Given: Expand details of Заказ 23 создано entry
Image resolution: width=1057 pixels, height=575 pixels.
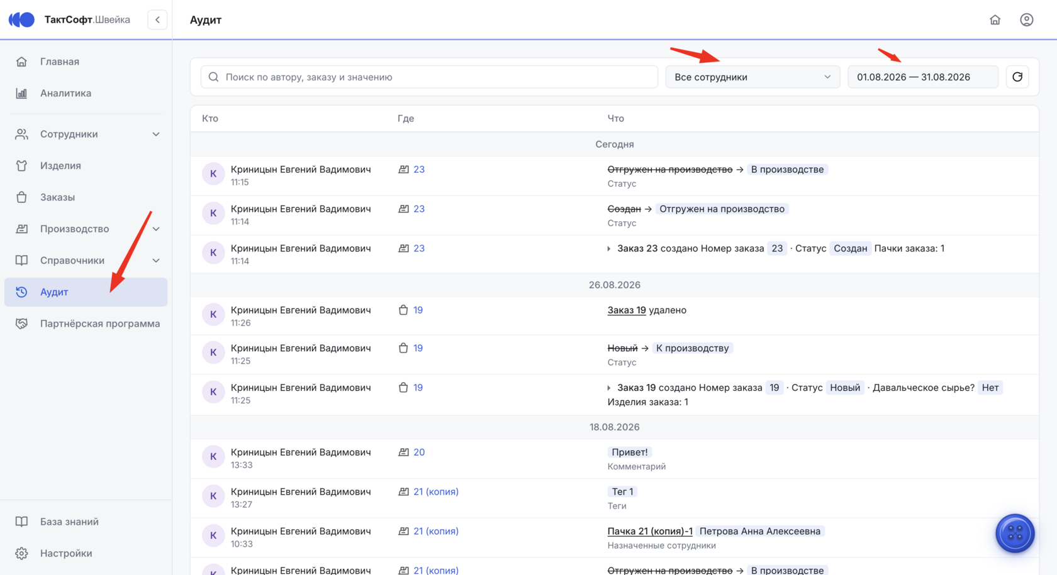Looking at the screenshot, I should pyautogui.click(x=609, y=249).
